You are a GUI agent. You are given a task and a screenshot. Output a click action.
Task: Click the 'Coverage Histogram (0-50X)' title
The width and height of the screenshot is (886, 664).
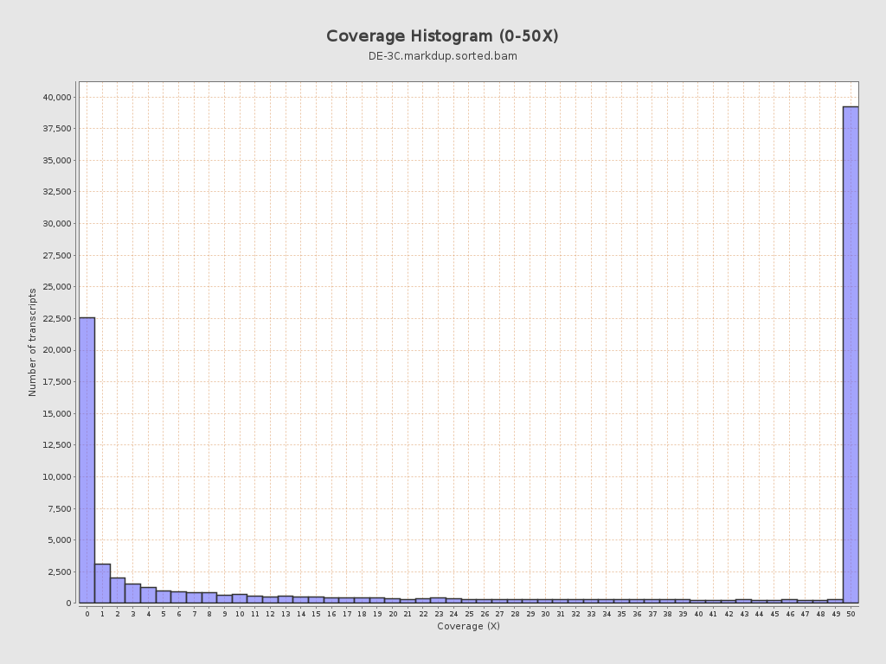pyautogui.click(x=442, y=36)
